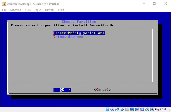
Task: Open the Machine menu
Action: [16, 10]
